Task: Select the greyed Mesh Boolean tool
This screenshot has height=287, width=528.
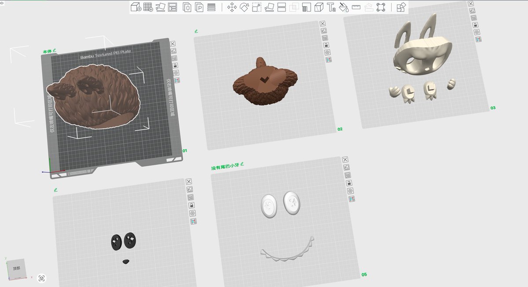Action: click(x=294, y=7)
